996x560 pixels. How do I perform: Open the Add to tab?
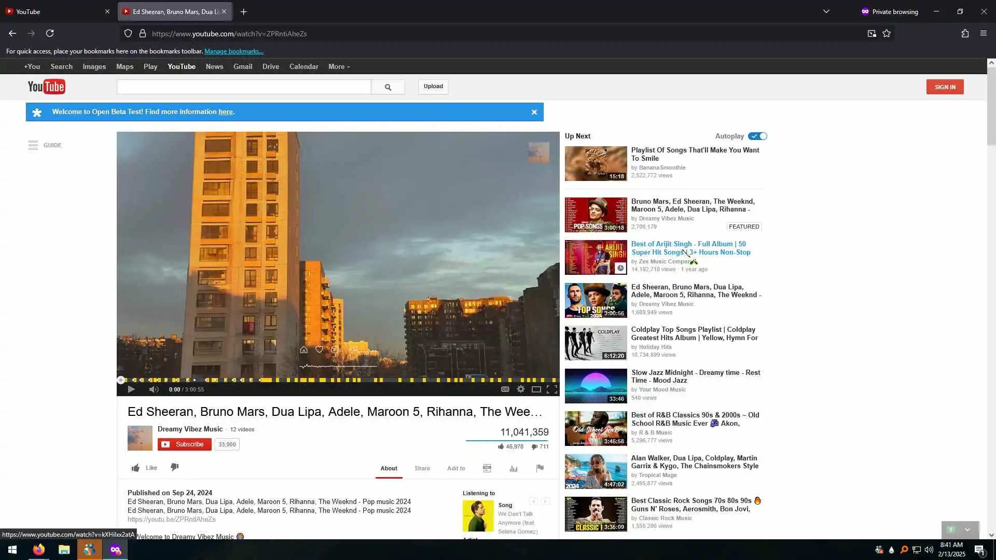tap(456, 468)
